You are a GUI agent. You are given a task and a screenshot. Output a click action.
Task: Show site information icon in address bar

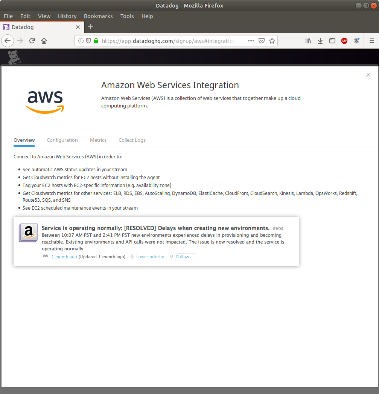coord(81,41)
